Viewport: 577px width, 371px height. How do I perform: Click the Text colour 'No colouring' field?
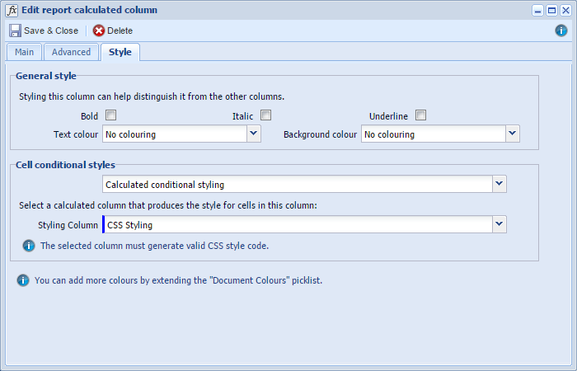coord(175,134)
